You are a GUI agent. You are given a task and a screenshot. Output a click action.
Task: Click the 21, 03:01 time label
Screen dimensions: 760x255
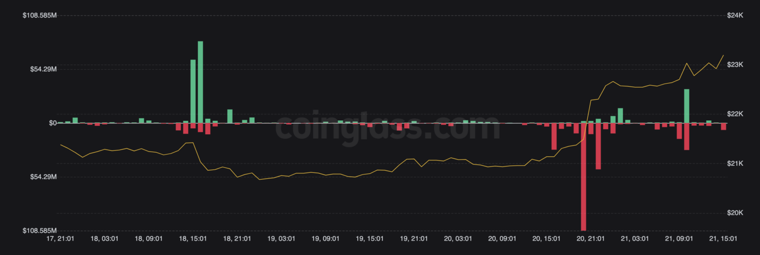(635, 239)
